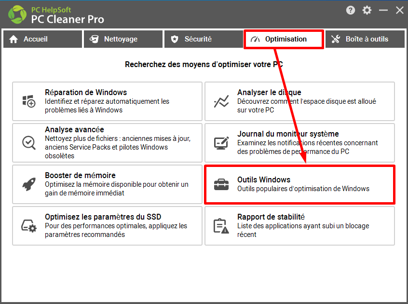The image size is (408, 304).
Task: Open the Sécurité tab
Action: pyautogui.click(x=204, y=39)
